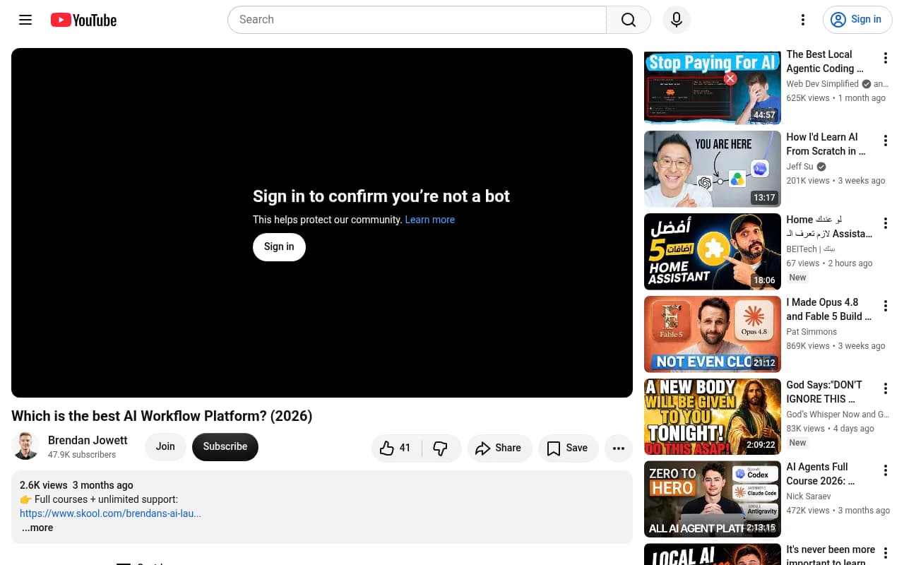Viewport: 904px width, 565px height.
Task: Click the Join channel button
Action: pos(165,446)
